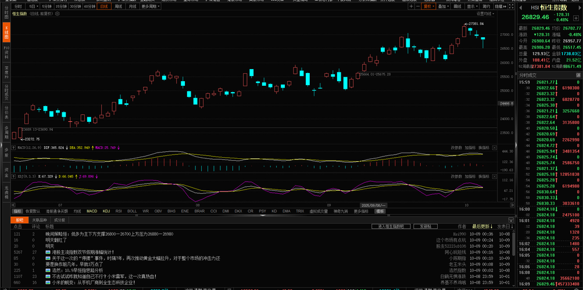Open 更多周期 dropdown
This screenshot has height=290, width=583.
pos(150,6)
